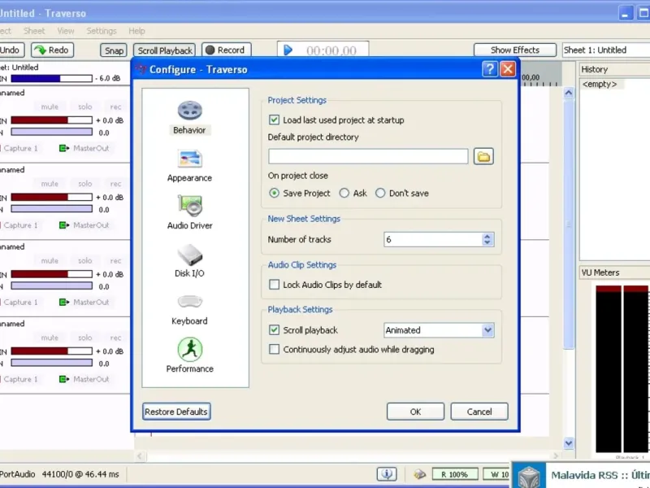Toggle the Scroll playback checkbox
The image size is (650, 488).
(x=274, y=330)
